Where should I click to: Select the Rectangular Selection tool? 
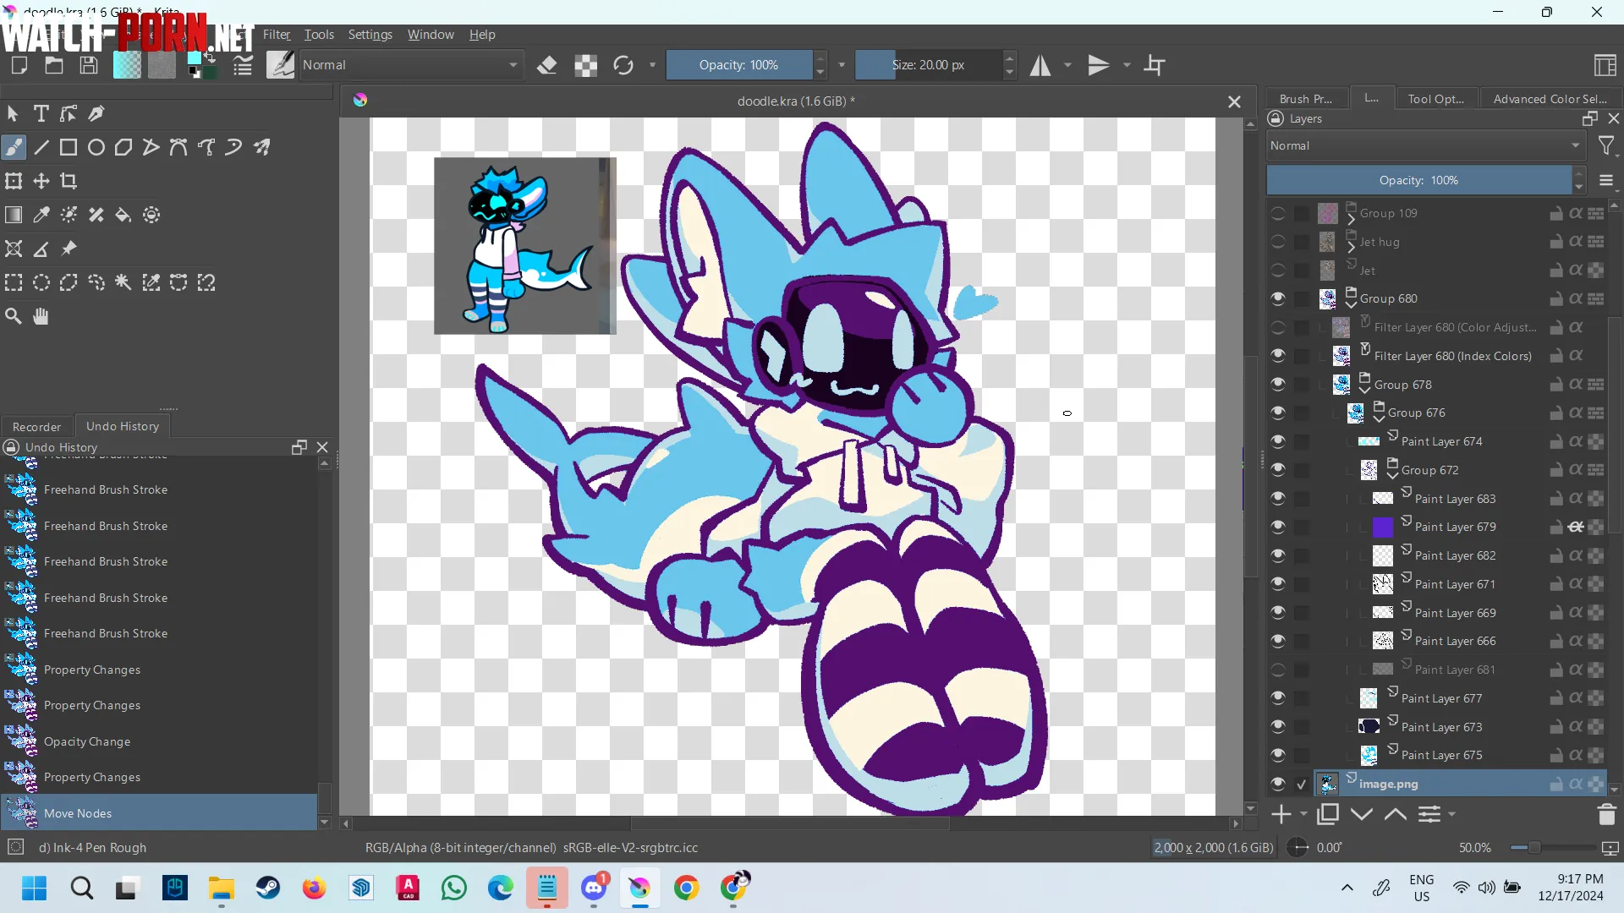coord(14,282)
